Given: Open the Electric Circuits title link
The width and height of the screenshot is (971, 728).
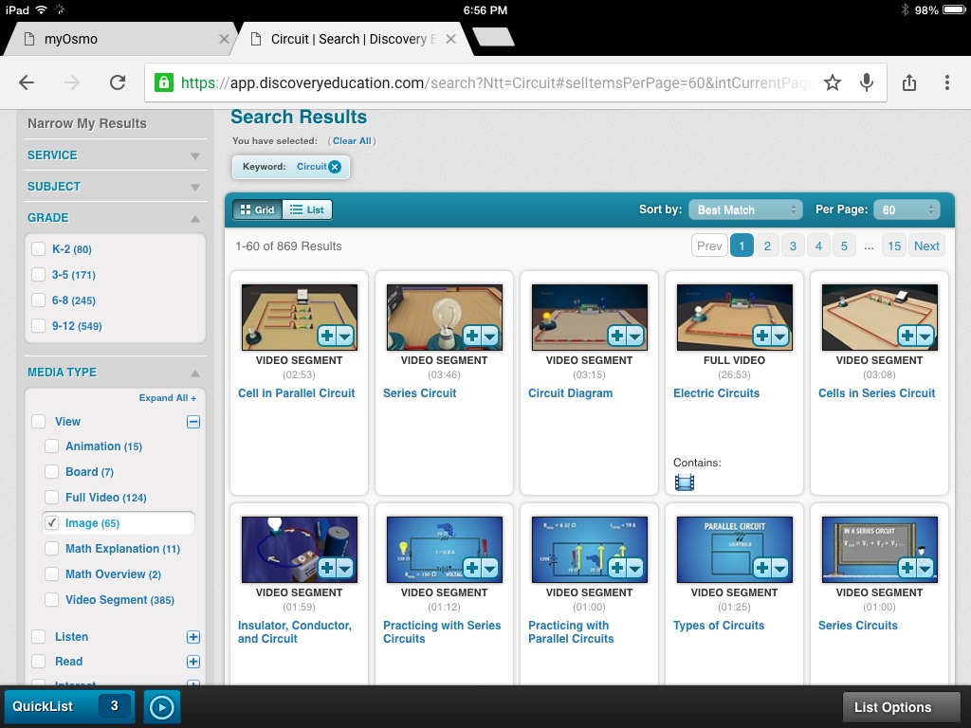Looking at the screenshot, I should pos(716,393).
